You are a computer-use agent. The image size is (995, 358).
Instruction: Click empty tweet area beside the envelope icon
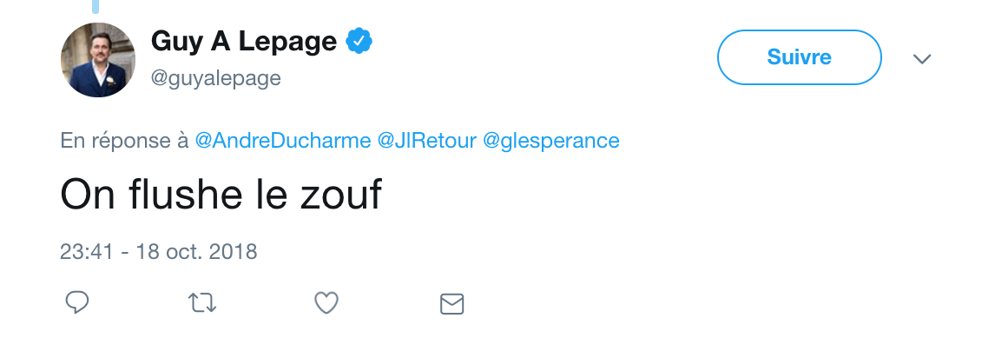click(698, 304)
